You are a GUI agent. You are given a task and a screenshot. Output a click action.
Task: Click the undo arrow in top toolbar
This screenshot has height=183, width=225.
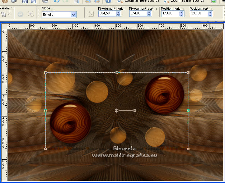[56, 1]
